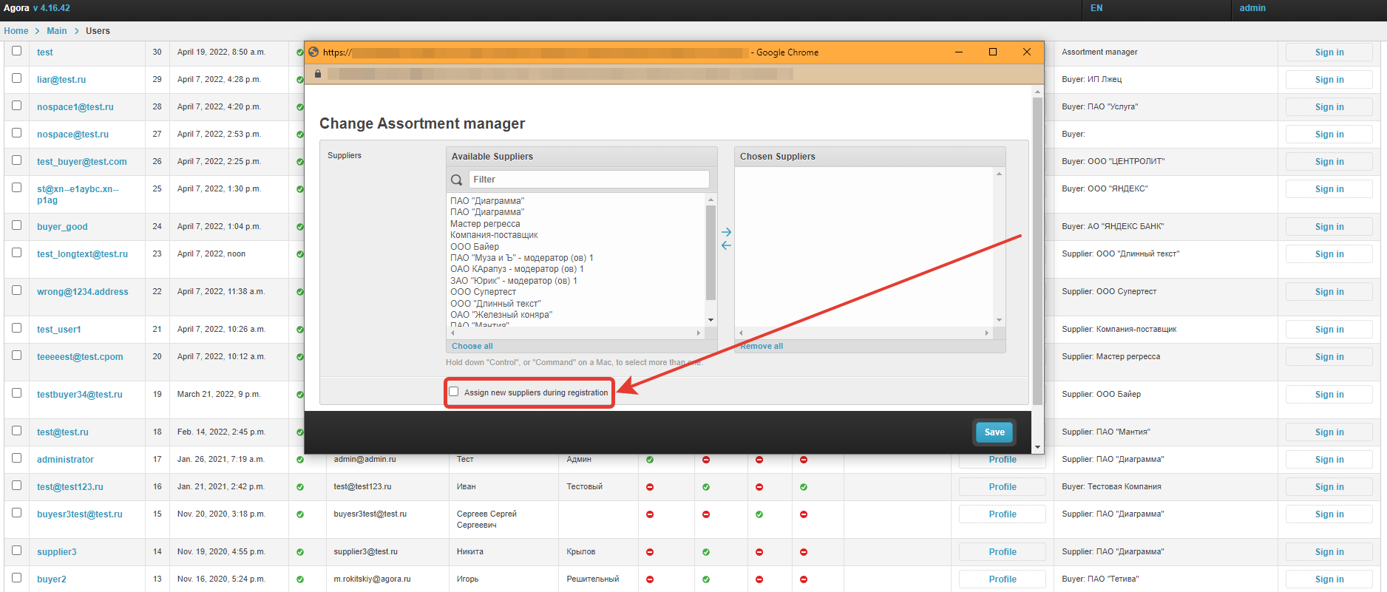1387x592 pixels.
Task: Click the popup's vertical scrollbar
Action: (1037, 251)
